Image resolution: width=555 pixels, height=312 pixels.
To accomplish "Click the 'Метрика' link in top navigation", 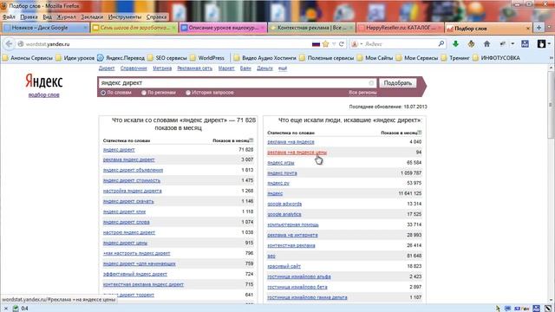I will [162, 68].
